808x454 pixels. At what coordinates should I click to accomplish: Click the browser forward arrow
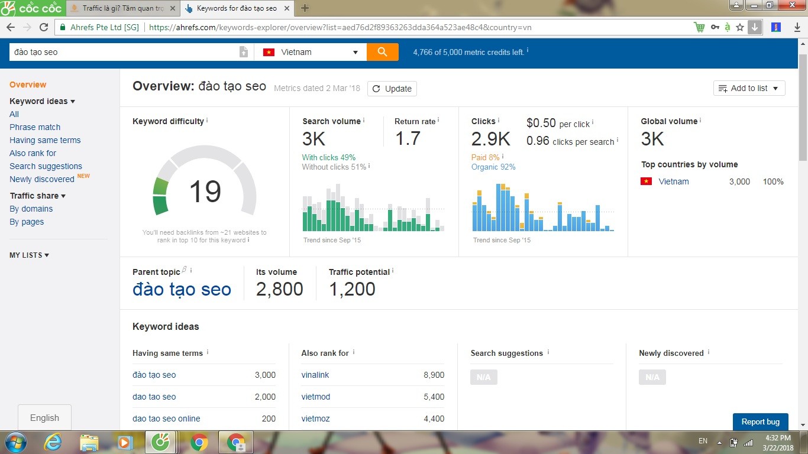pos(27,27)
